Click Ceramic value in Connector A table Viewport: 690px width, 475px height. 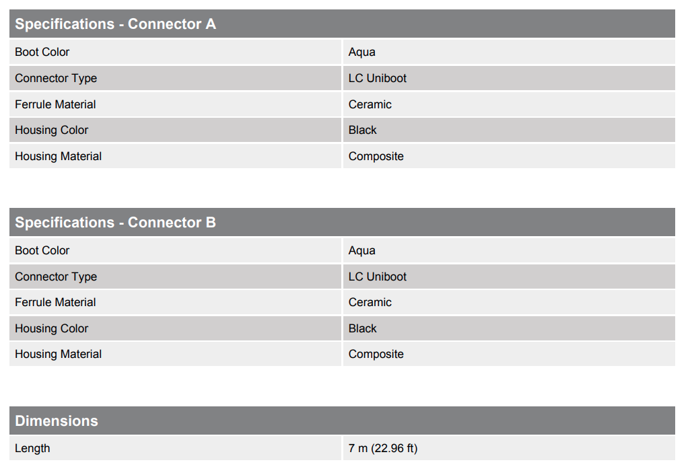tap(370, 104)
